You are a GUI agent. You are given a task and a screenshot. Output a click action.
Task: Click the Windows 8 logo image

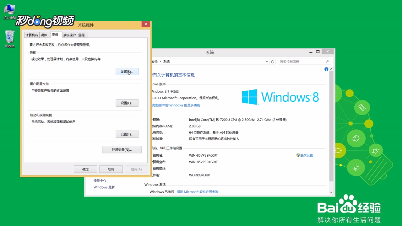click(280, 97)
